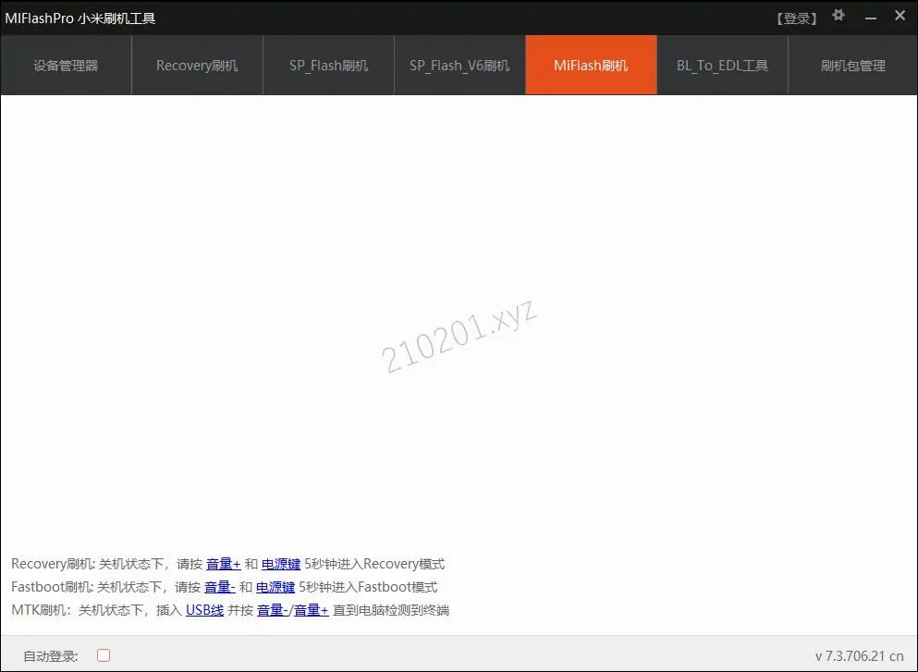918x672 pixels.
Task: Select the SP_Flash刷机 tab
Action: tap(328, 65)
